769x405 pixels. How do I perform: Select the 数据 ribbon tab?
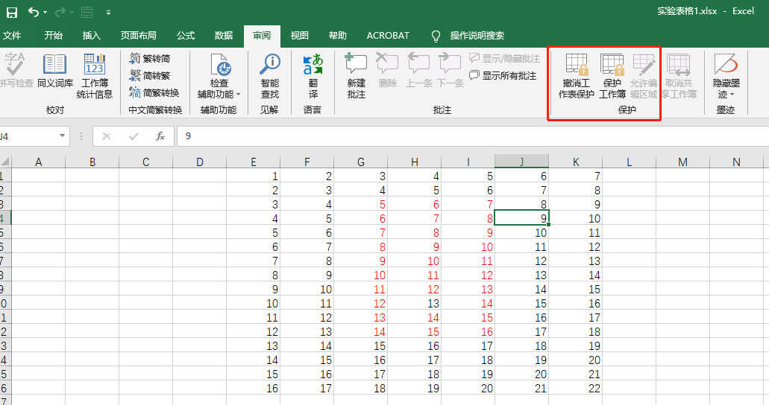(224, 35)
